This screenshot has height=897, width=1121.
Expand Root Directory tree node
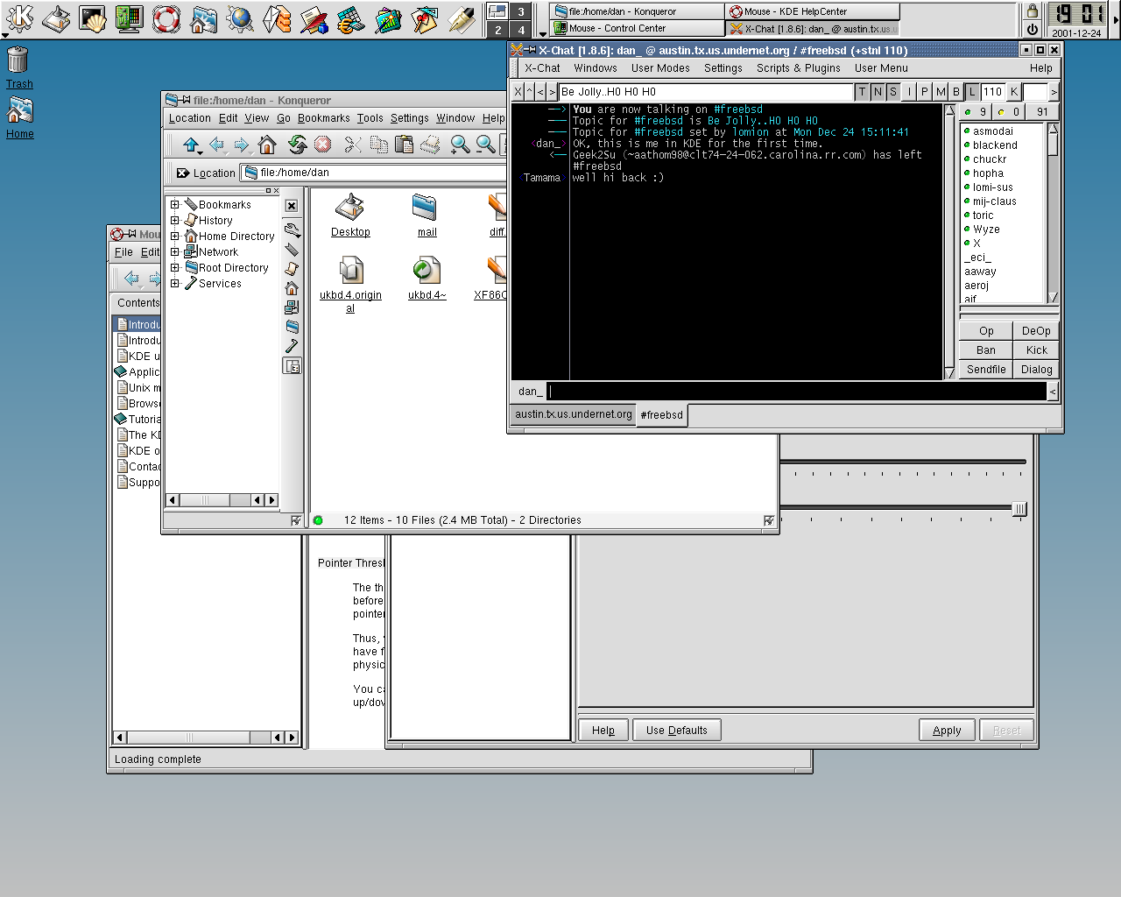click(x=174, y=268)
